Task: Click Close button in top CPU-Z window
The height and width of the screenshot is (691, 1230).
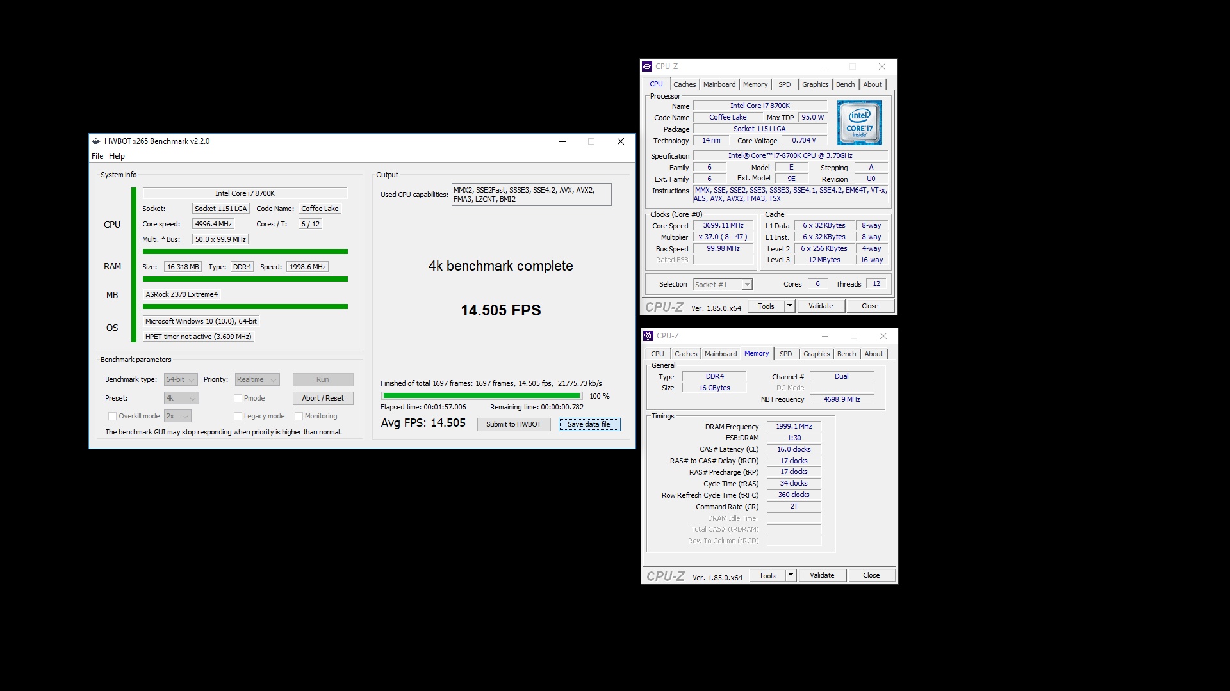Action: (x=870, y=306)
